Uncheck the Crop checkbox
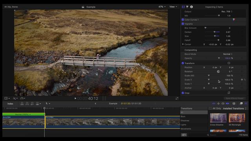Image resolution: width=251 pixels, height=141 pixels. [183, 93]
